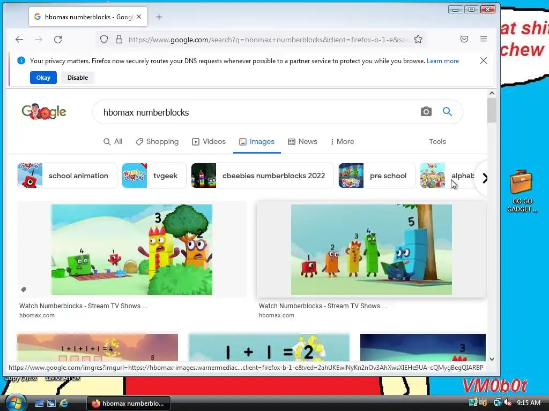This screenshot has height=411, width=549.
Task: Bookmark this page with the star icon
Action: click(x=418, y=39)
